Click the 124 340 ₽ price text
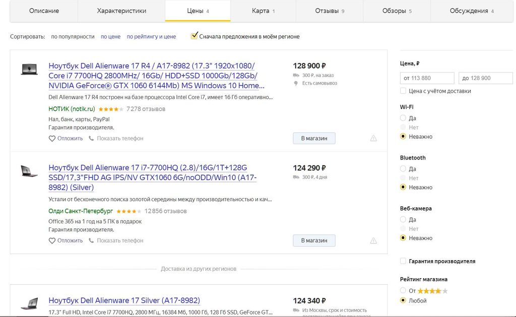 pyautogui.click(x=309, y=300)
